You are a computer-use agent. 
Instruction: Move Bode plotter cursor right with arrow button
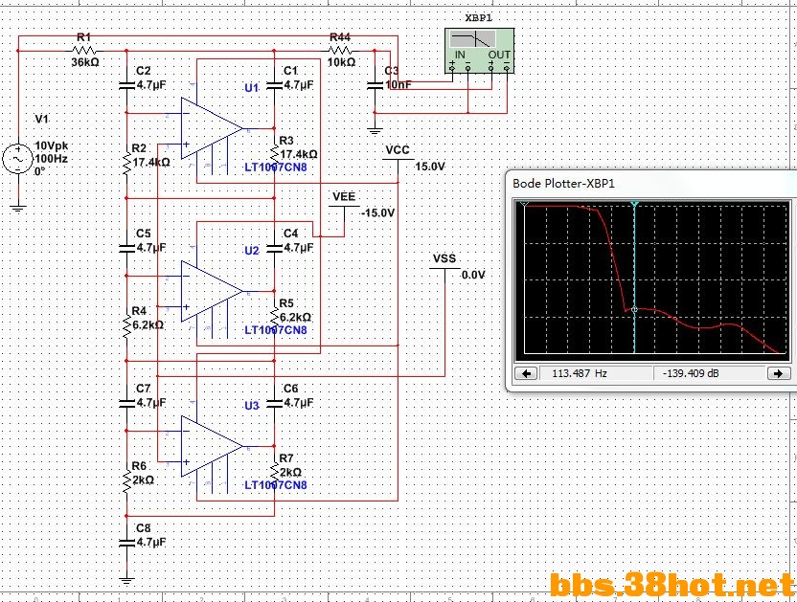[778, 373]
